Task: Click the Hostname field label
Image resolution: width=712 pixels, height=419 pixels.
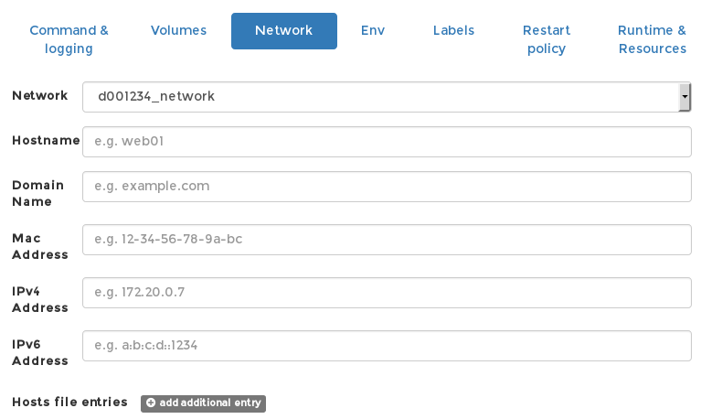Action: (x=46, y=140)
